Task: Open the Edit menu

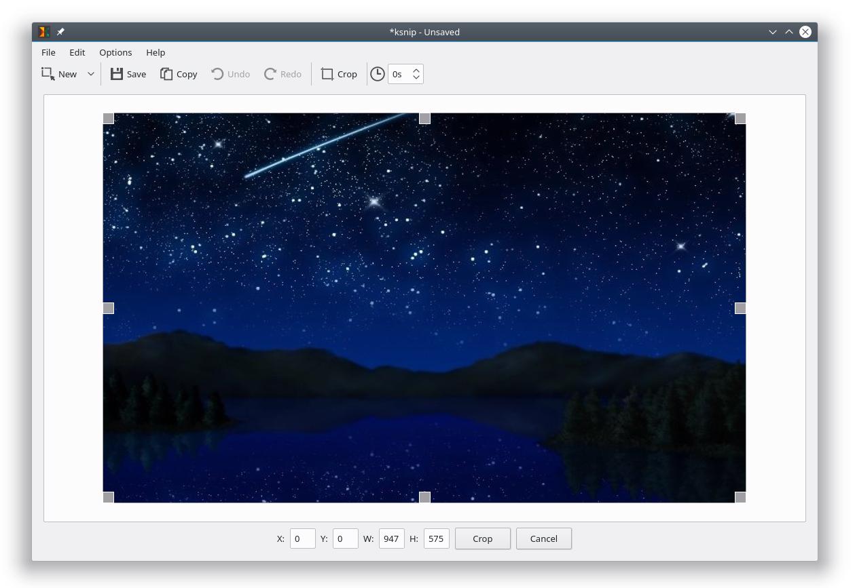Action: [77, 52]
